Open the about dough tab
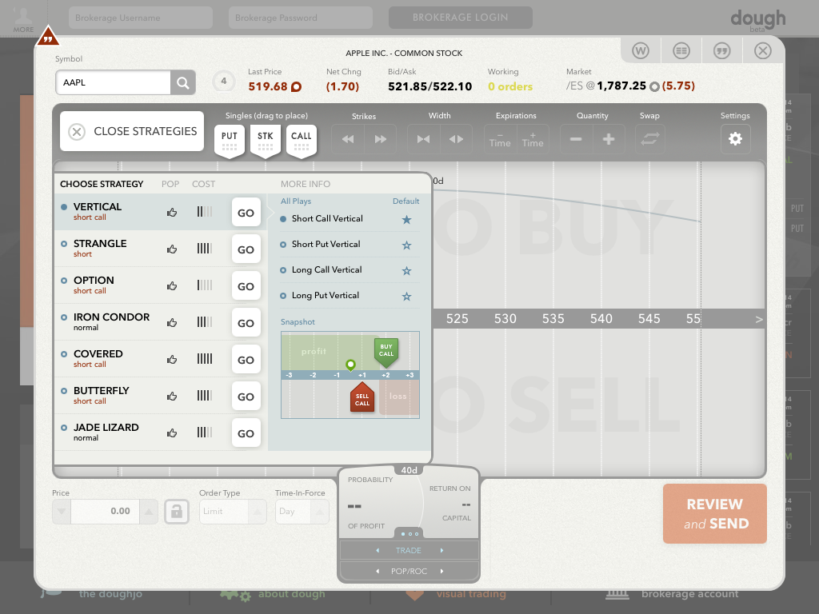The image size is (819, 614). click(x=272, y=594)
